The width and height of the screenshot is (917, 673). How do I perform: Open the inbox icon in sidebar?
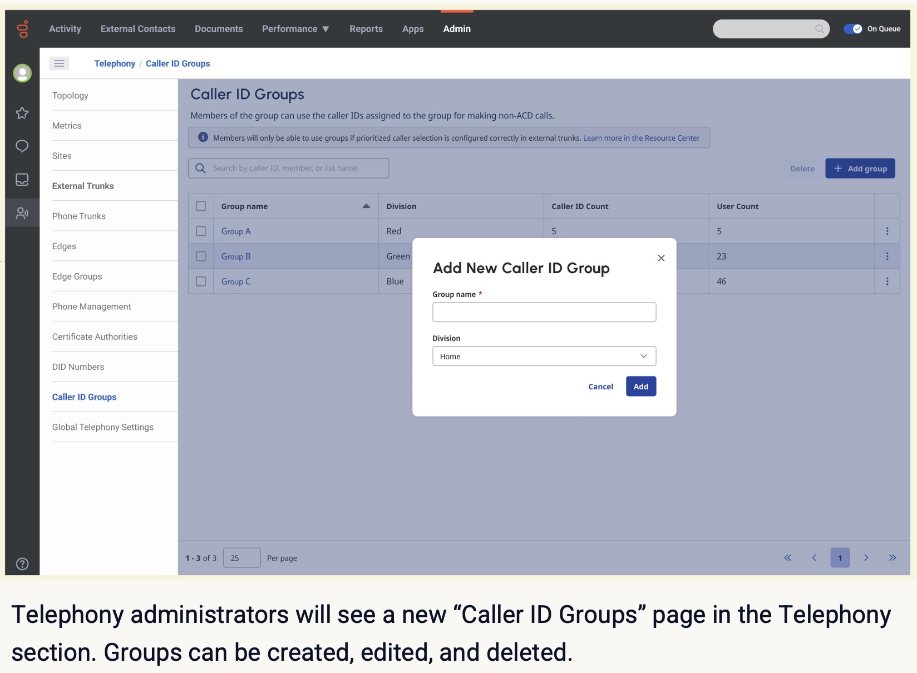point(22,180)
